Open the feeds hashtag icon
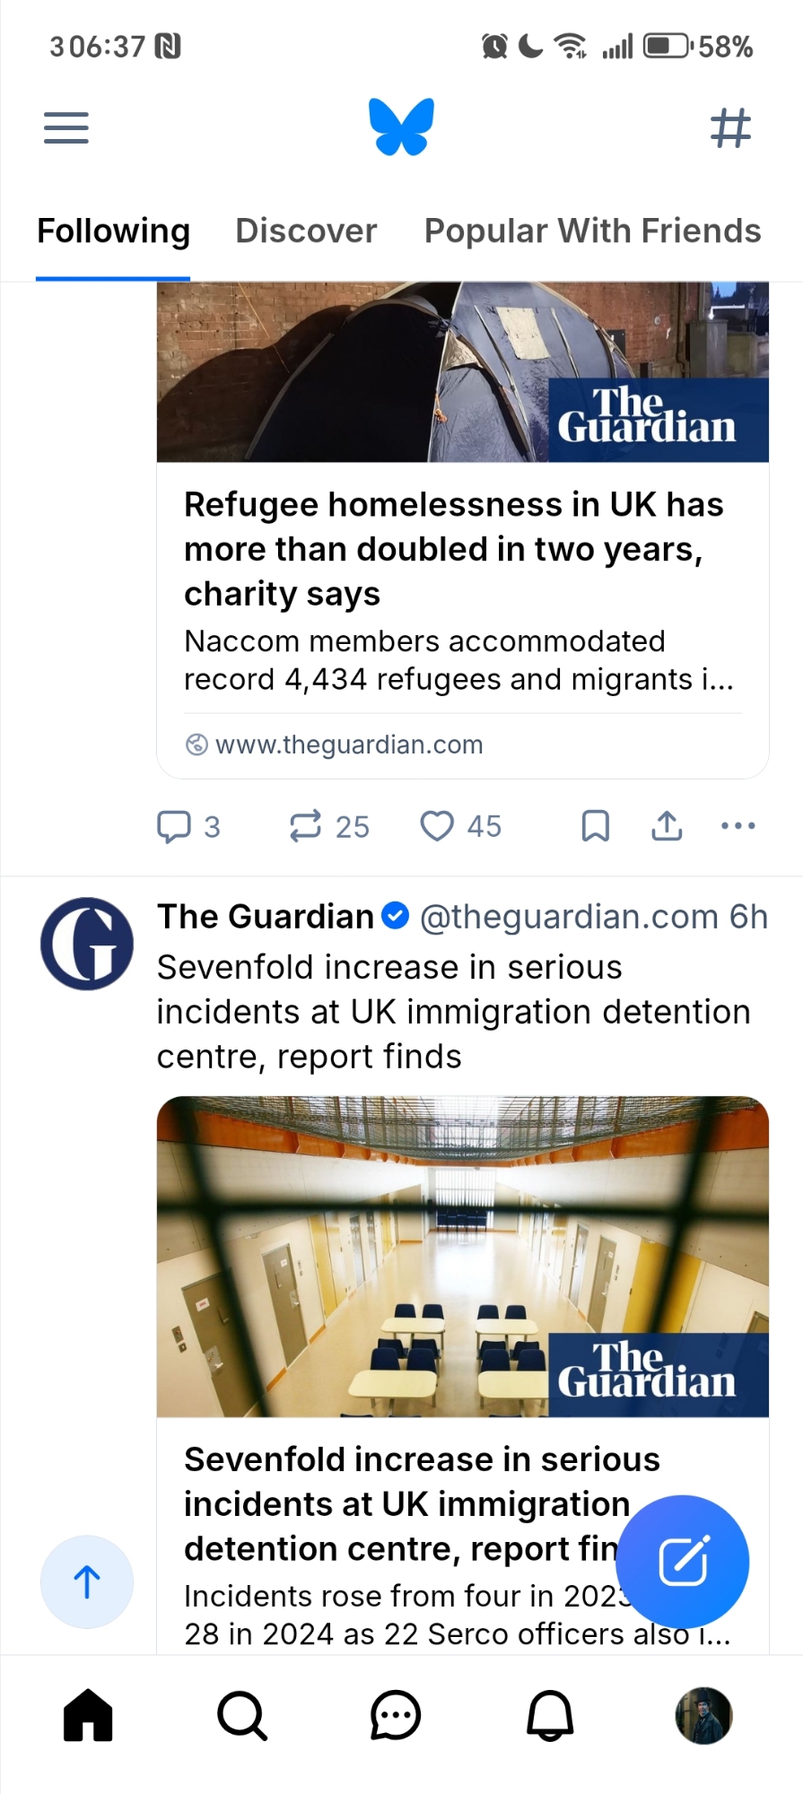This screenshot has height=1794, width=803. click(x=730, y=127)
